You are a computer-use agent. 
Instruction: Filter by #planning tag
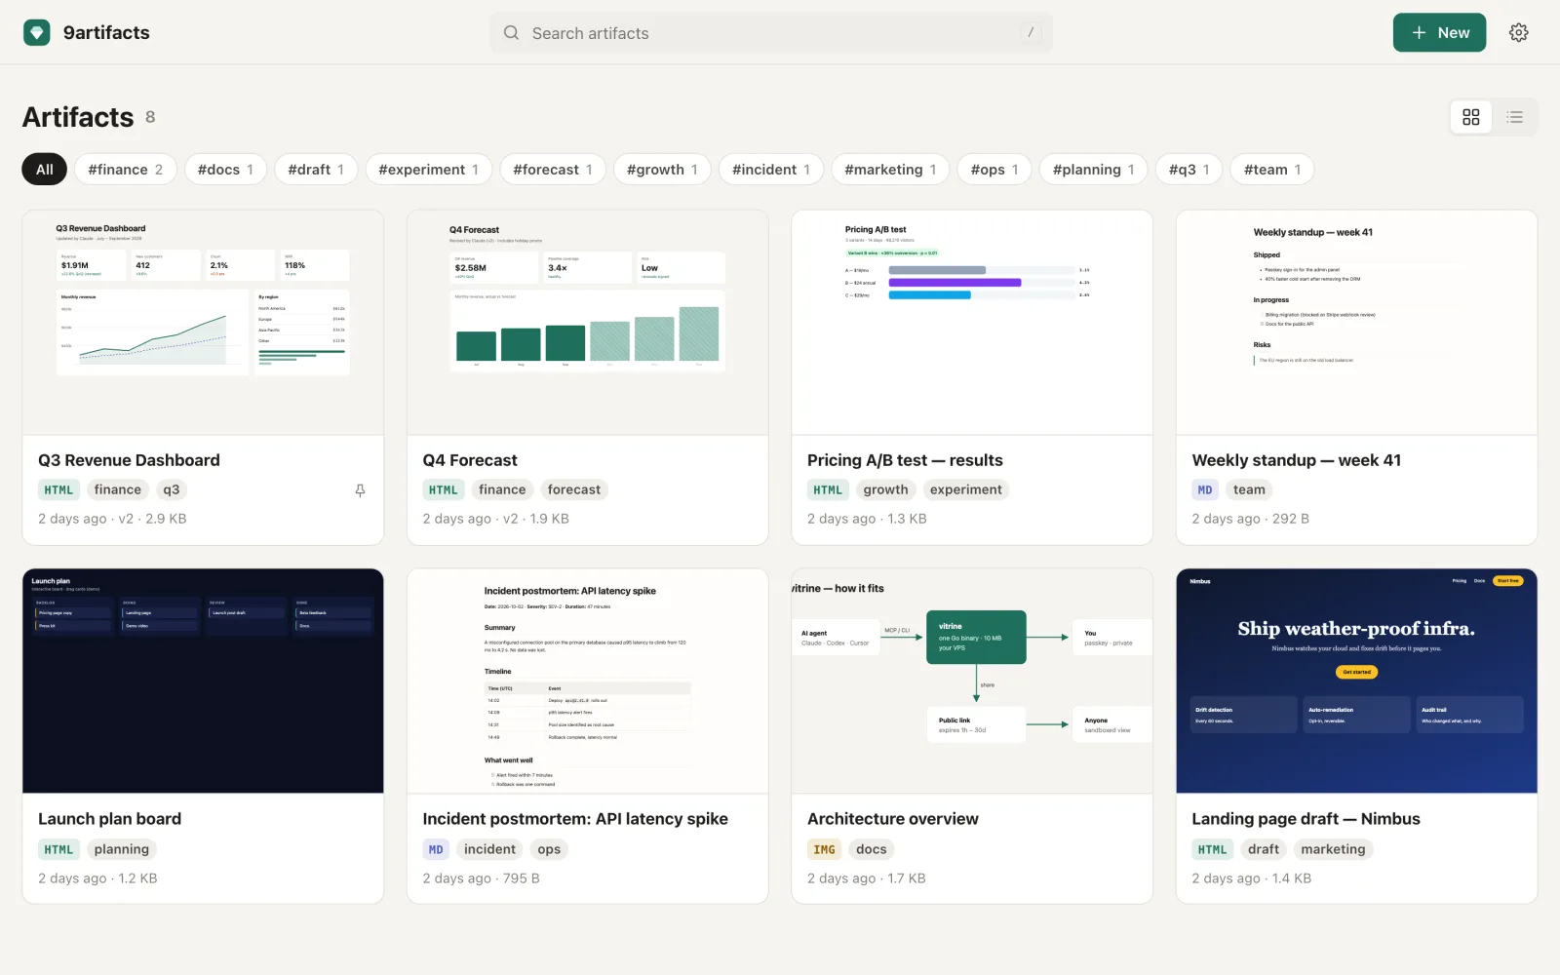(1094, 169)
